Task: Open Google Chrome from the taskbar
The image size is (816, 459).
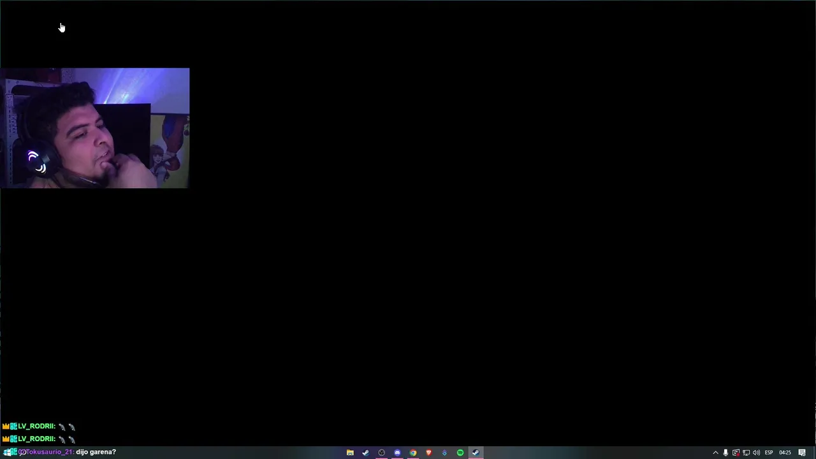Action: tap(413, 453)
